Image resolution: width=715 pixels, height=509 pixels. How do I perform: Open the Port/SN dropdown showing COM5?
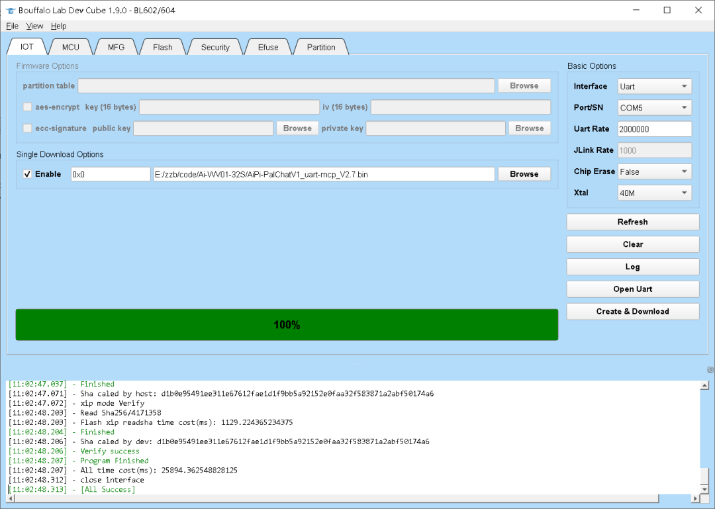click(654, 108)
